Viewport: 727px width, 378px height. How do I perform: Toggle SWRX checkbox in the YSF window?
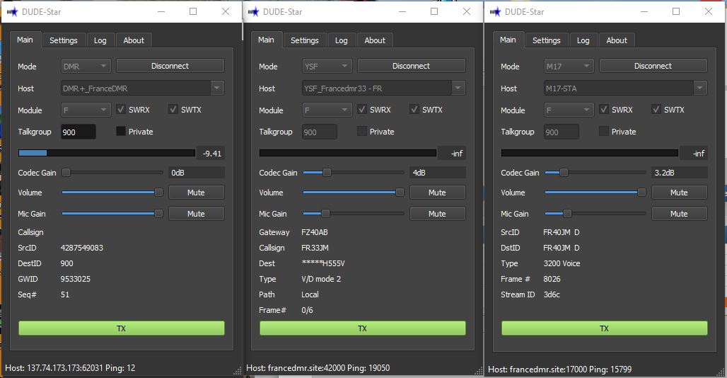click(x=362, y=110)
